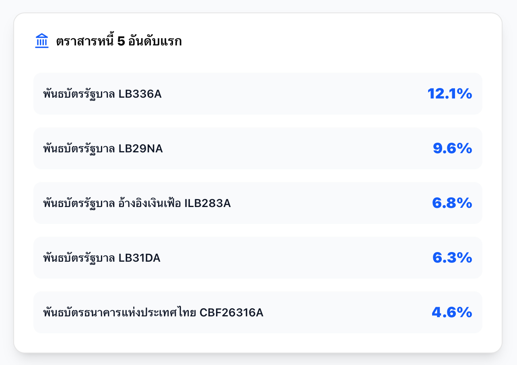Open details for ILB283A inflation-linked bond
Viewport: 517px width, 365px height.
(257, 203)
